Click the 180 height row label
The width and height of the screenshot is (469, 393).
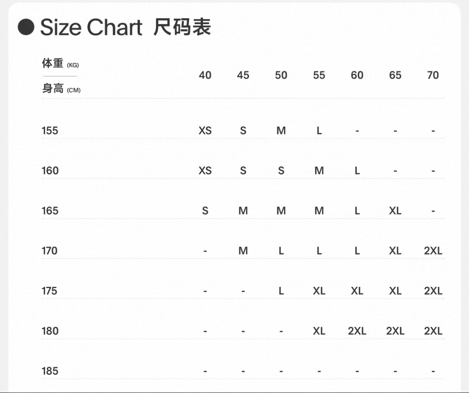click(x=50, y=331)
